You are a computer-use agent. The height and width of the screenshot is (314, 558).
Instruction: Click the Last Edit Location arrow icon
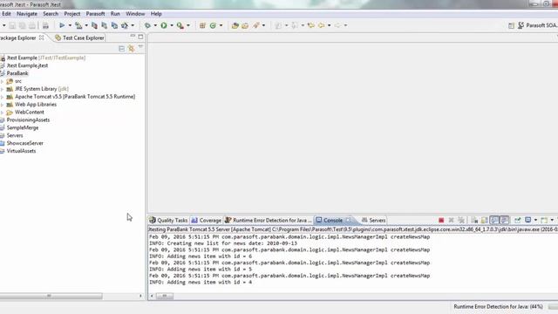tap(311, 25)
